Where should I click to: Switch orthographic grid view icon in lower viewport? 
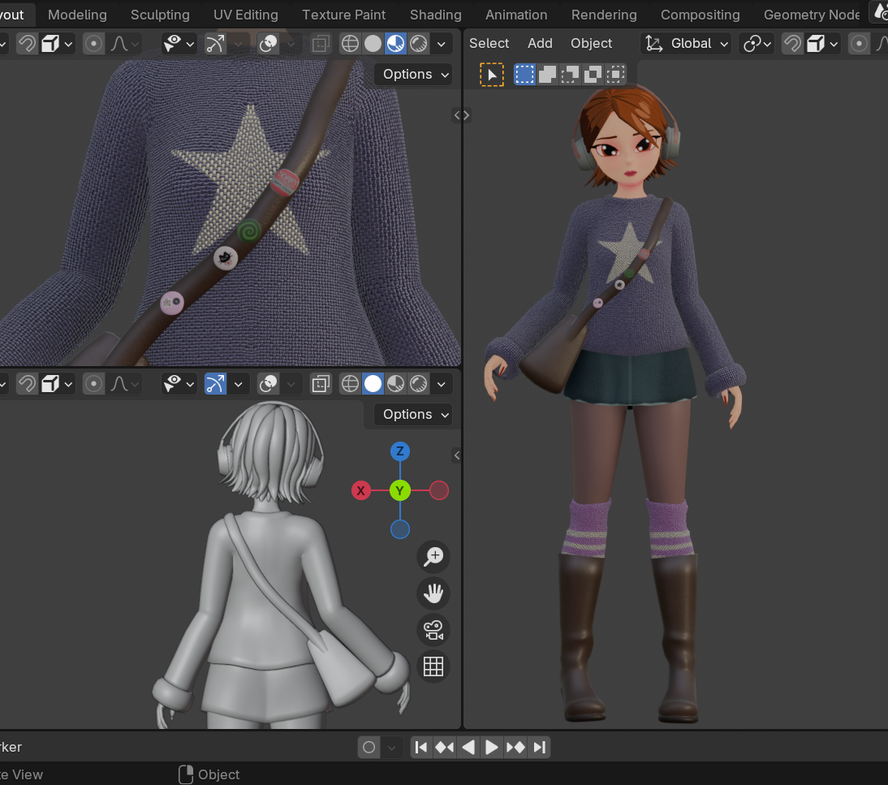pos(433,666)
